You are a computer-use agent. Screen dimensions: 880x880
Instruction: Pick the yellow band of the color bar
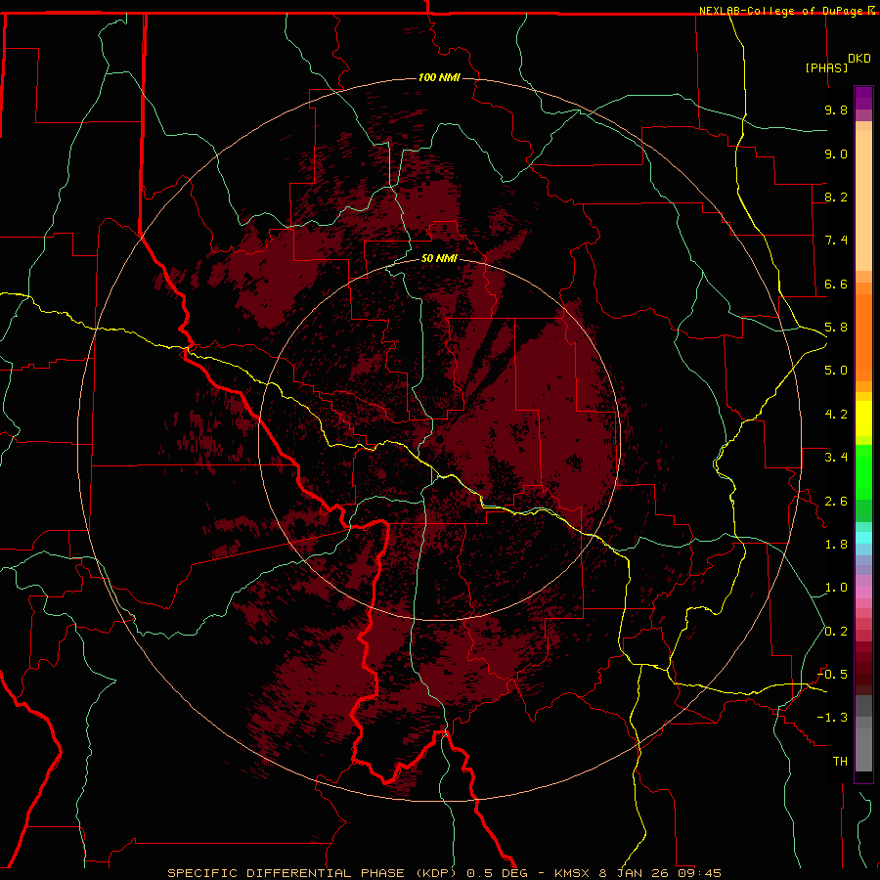pos(863,418)
